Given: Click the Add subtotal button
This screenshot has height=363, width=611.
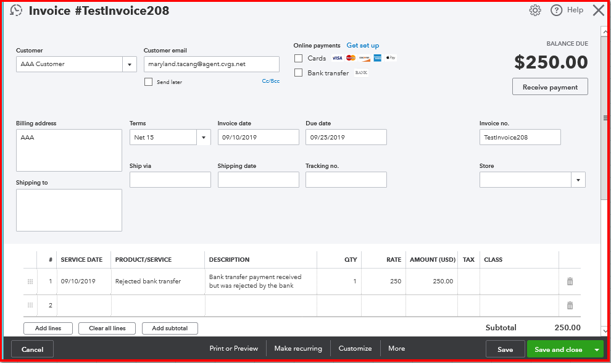Looking at the screenshot, I should click(x=170, y=328).
